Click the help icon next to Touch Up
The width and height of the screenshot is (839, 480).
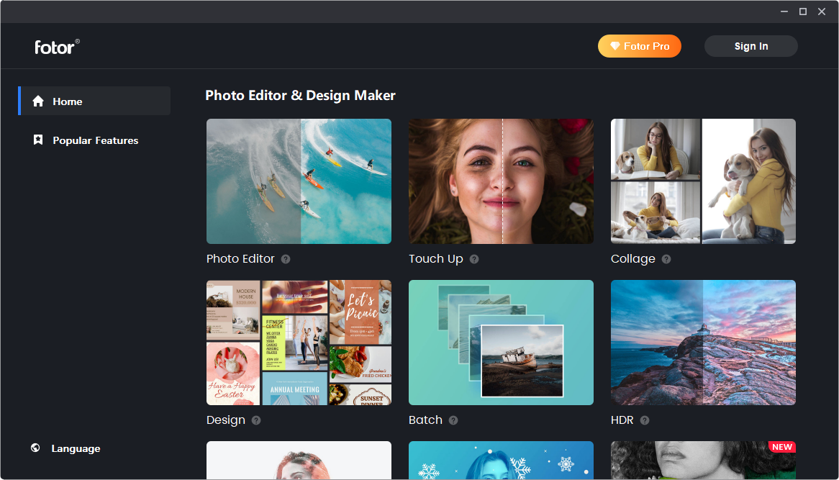[474, 259]
